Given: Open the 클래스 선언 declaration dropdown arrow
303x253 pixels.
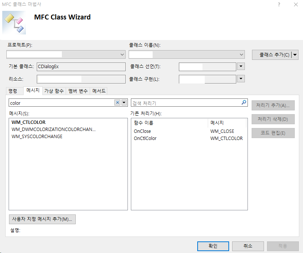Looking at the screenshot, I should pos(241,66).
